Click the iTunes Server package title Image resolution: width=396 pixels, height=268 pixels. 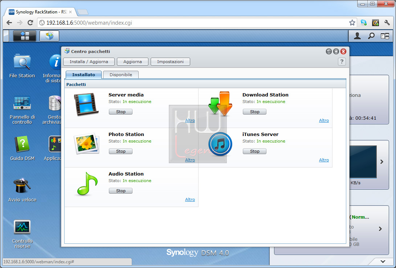click(260, 135)
